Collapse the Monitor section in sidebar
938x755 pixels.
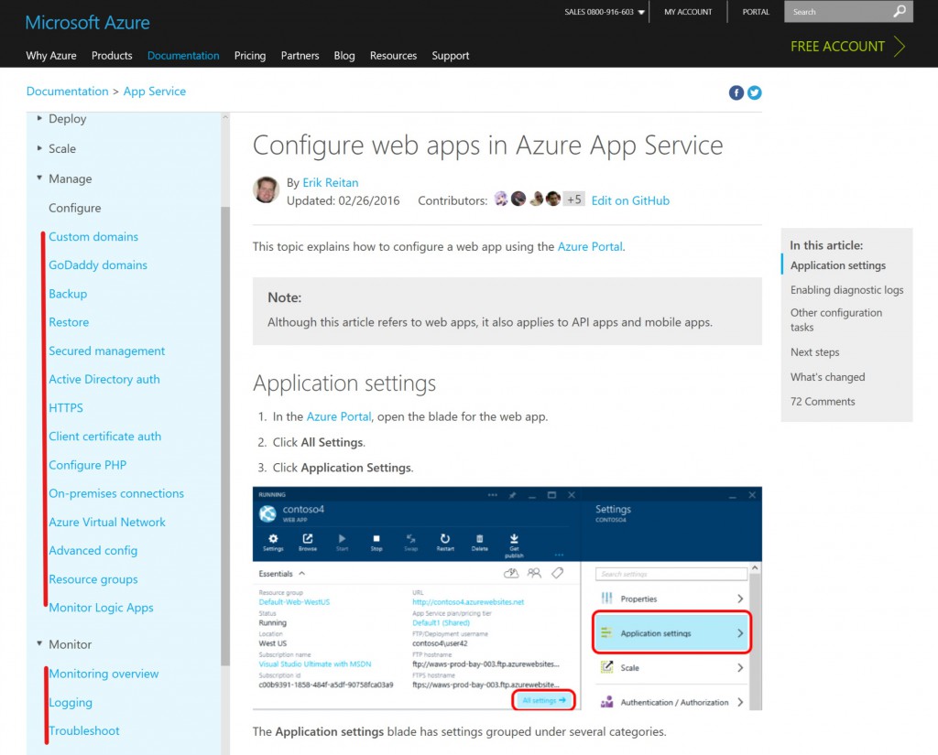coord(39,643)
